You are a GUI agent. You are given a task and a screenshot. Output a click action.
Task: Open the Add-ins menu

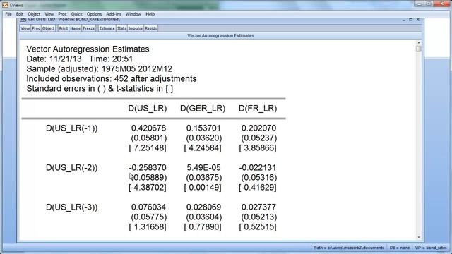114,14
